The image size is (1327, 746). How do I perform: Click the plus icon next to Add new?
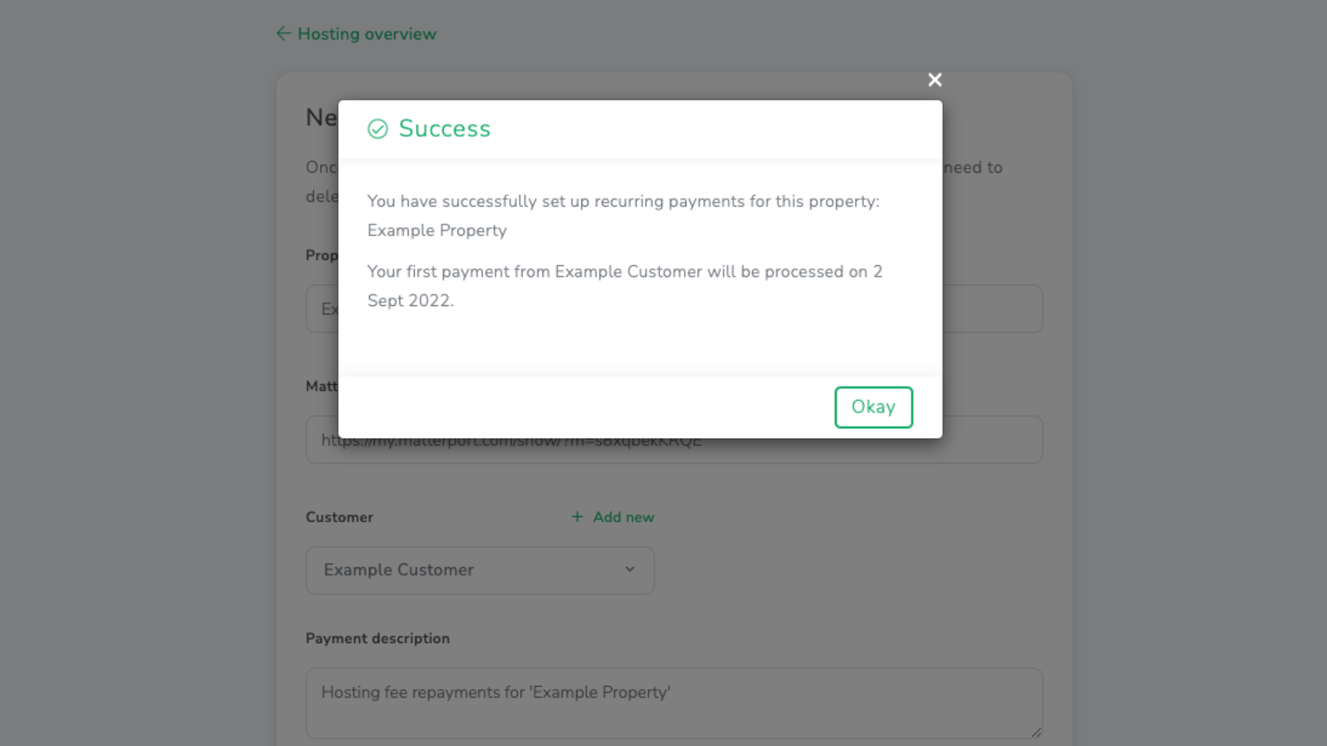point(577,517)
